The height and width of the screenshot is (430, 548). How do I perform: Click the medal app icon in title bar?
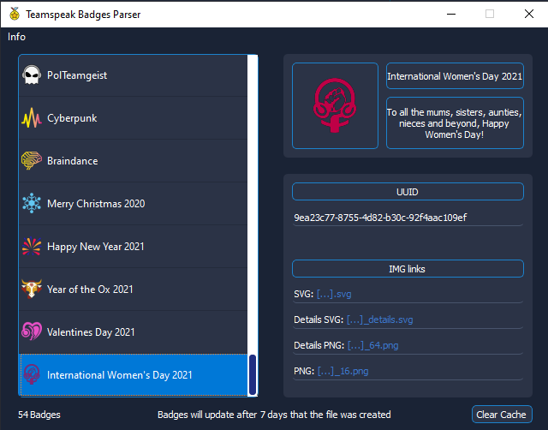[x=15, y=14]
